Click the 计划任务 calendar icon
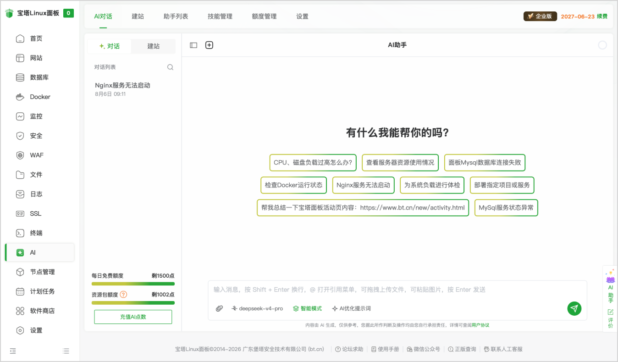Screen dimensions: 618x362 coord(20,291)
